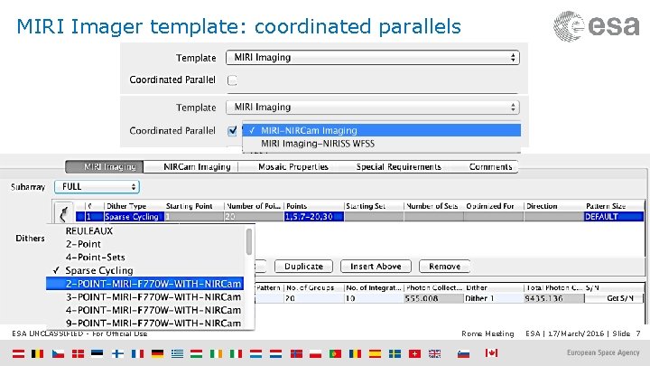
Task: Choose REULEAUX dither type
Action: tap(88, 230)
